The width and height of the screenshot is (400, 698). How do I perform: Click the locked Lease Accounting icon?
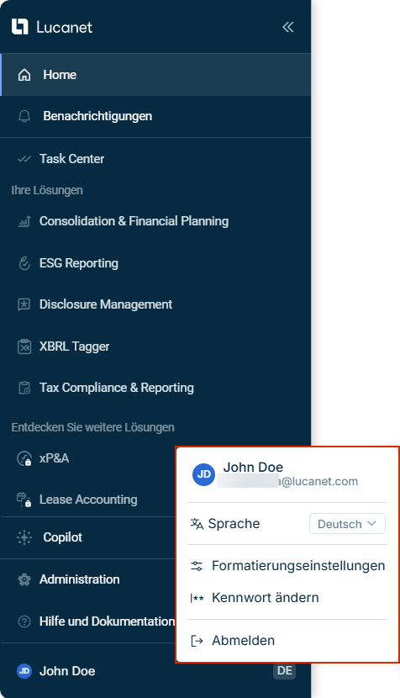click(24, 500)
